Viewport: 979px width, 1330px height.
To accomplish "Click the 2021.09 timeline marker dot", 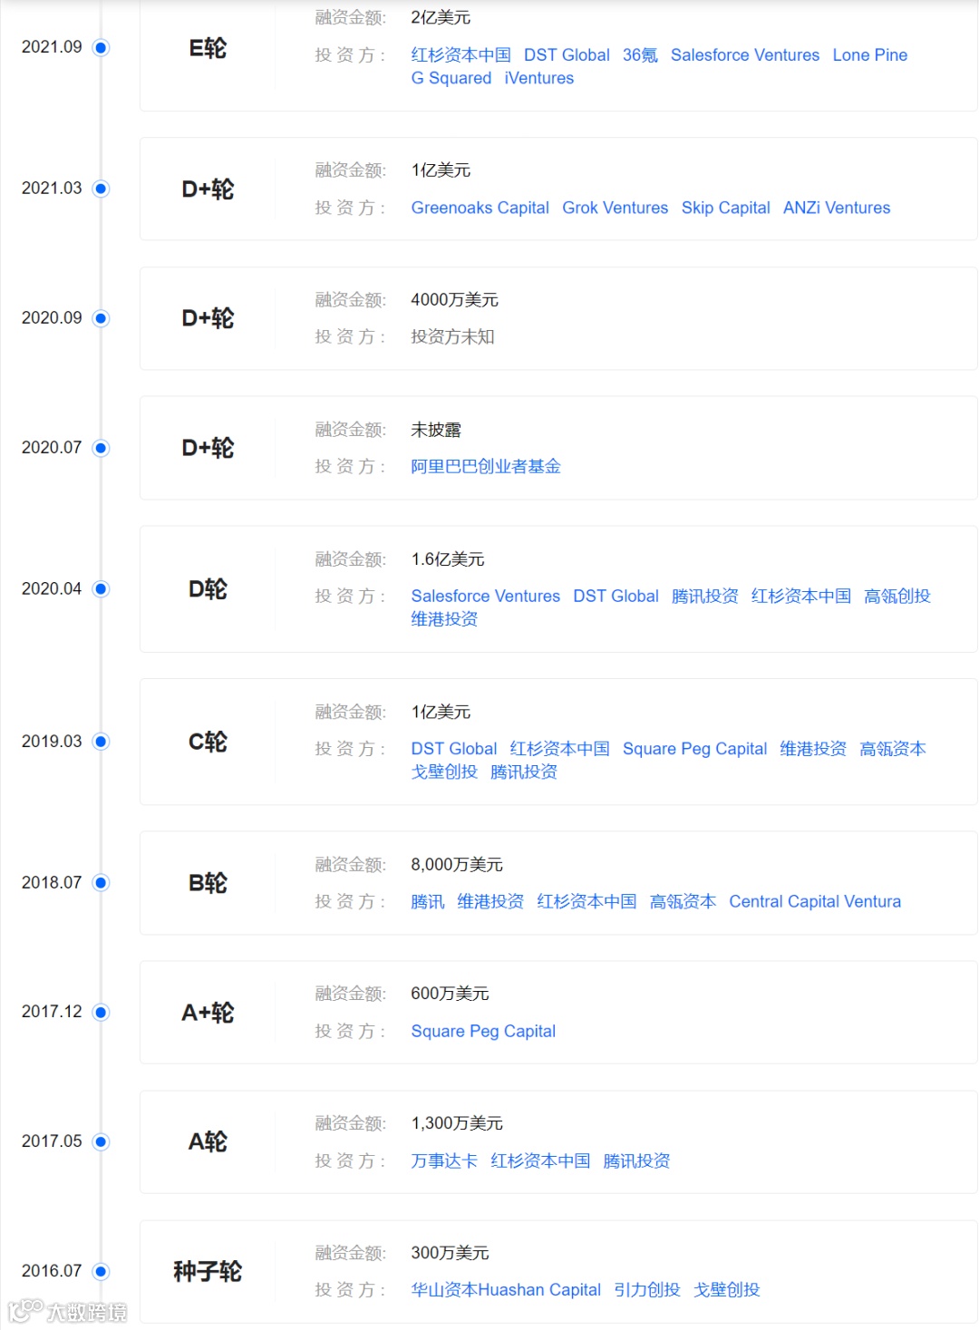I will (102, 47).
